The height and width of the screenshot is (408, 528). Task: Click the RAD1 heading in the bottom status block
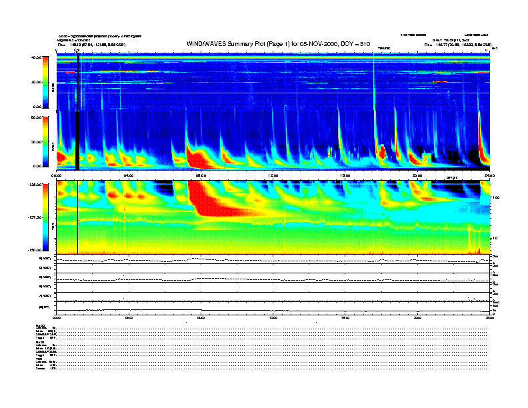(40, 343)
